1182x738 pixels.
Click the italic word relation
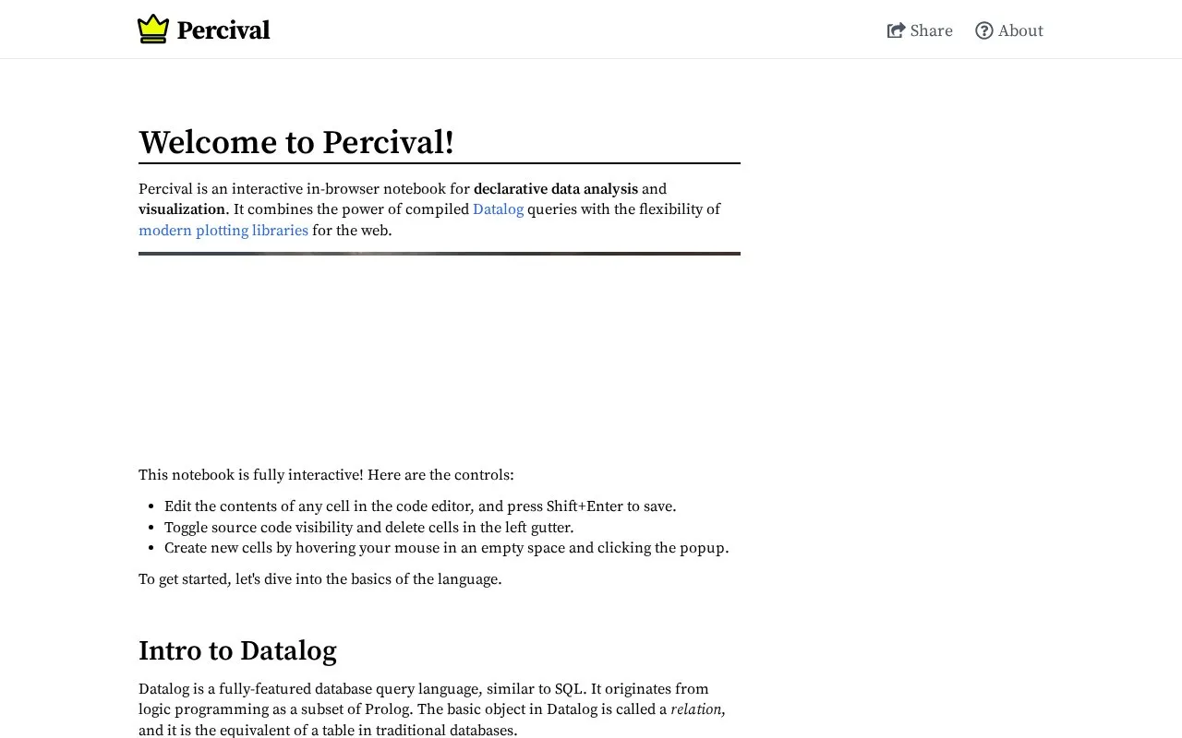(697, 709)
